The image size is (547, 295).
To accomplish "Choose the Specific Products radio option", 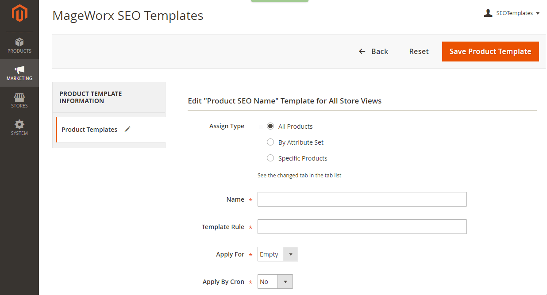I will pyautogui.click(x=270, y=158).
